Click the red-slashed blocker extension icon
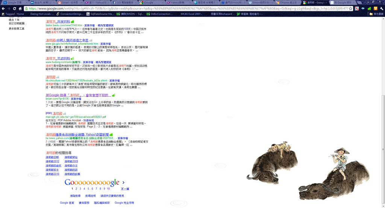 click(357, 9)
